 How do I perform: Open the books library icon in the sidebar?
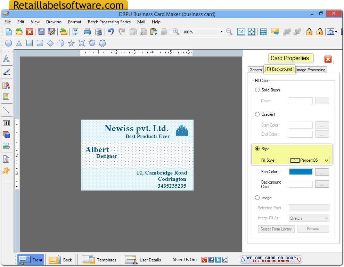[6, 85]
